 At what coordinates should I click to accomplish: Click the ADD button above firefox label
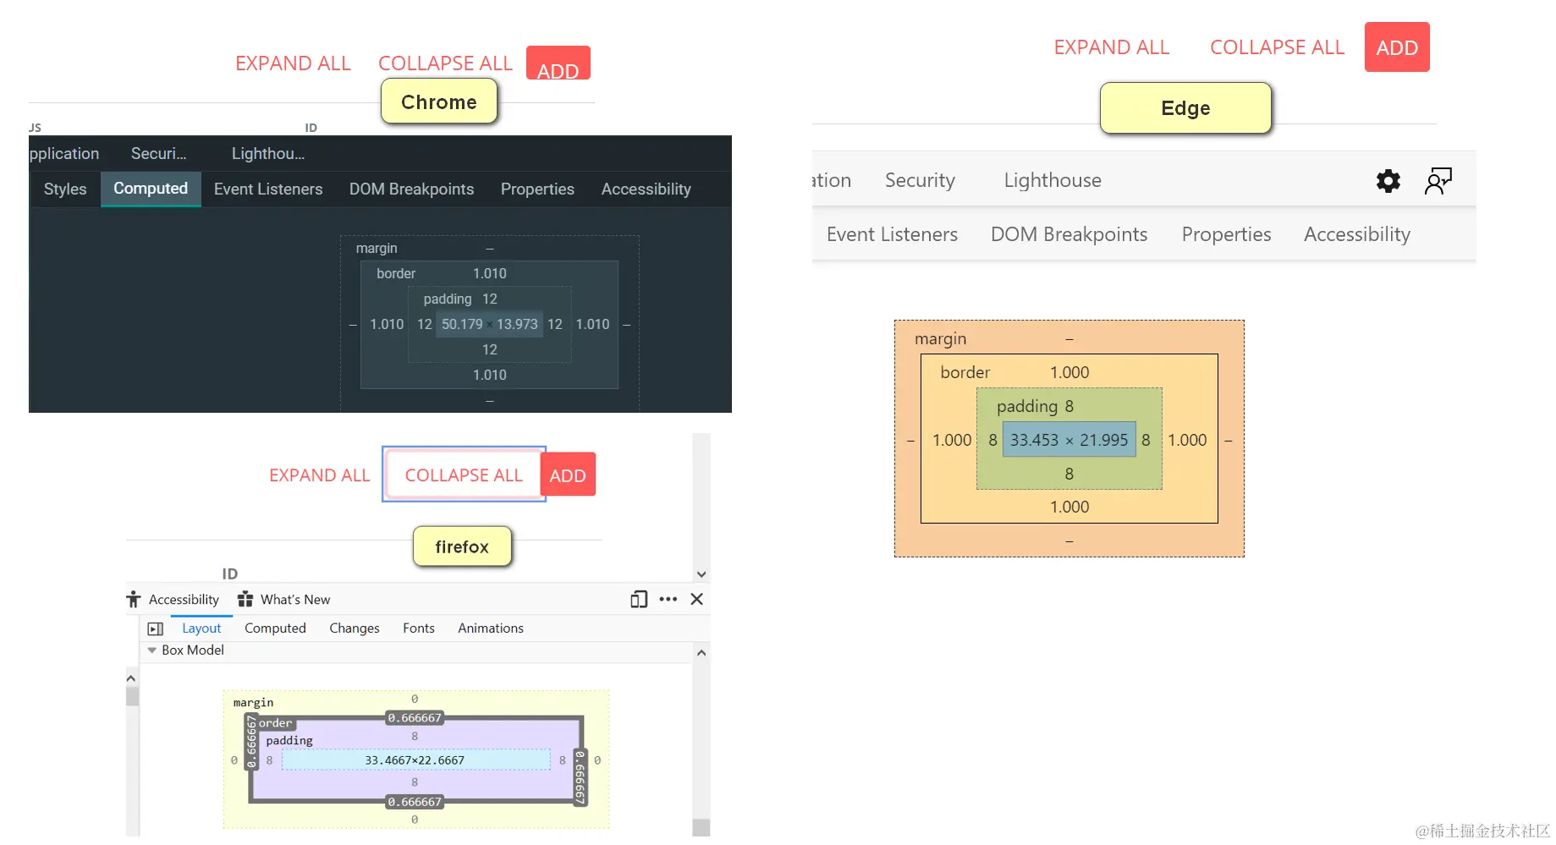[x=567, y=475]
